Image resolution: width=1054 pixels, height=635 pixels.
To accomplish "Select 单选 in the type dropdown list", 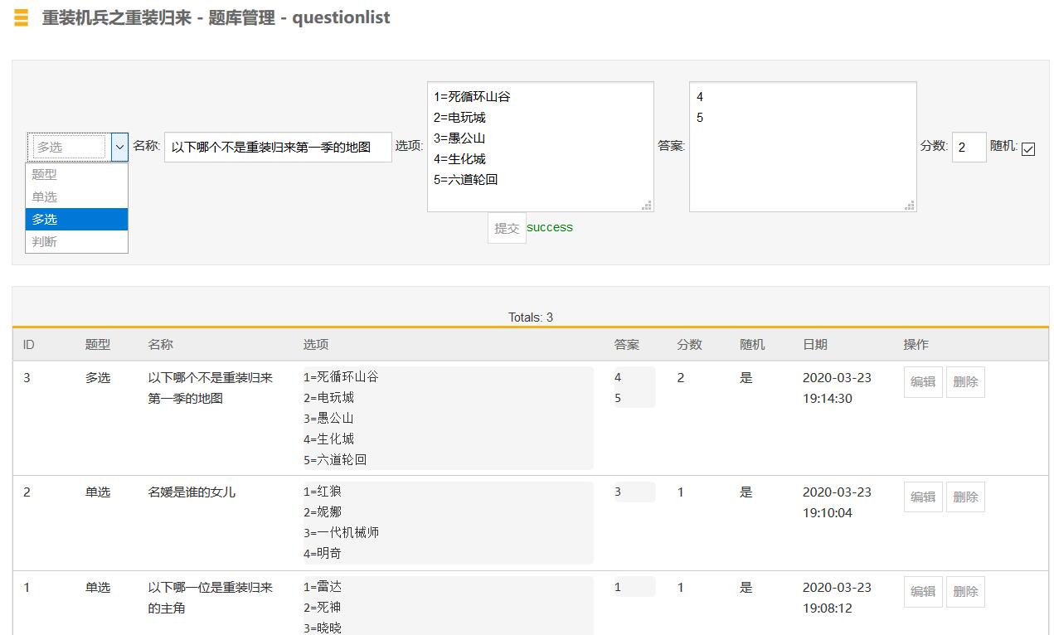I will (77, 196).
